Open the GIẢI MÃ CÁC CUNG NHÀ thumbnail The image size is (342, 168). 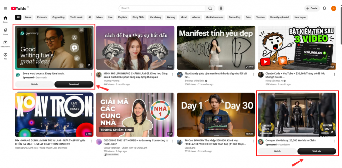(x=135, y=115)
